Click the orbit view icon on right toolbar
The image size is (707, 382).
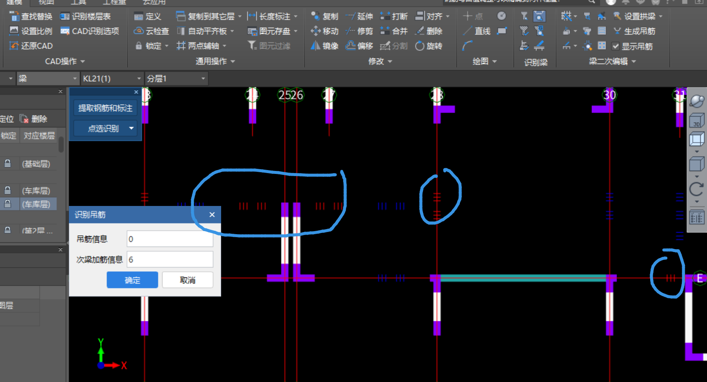(x=697, y=101)
